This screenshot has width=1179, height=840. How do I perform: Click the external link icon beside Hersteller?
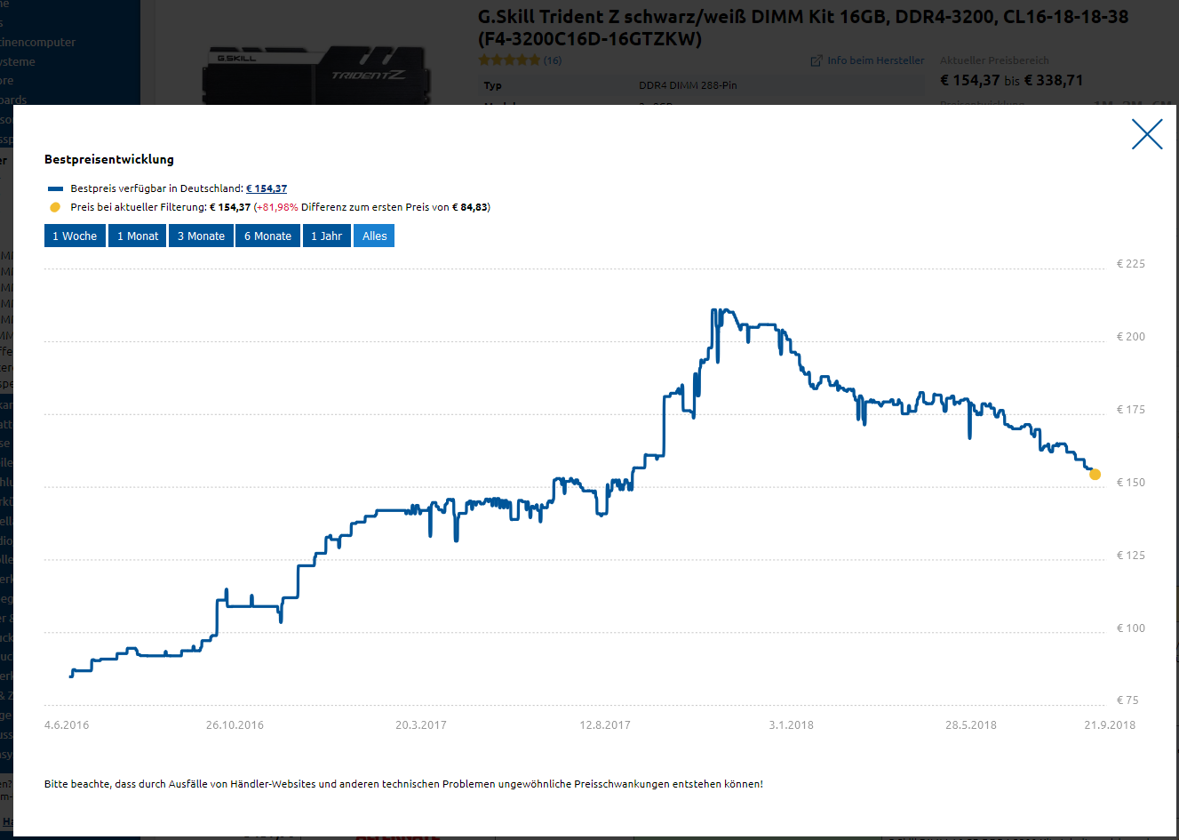coord(817,60)
